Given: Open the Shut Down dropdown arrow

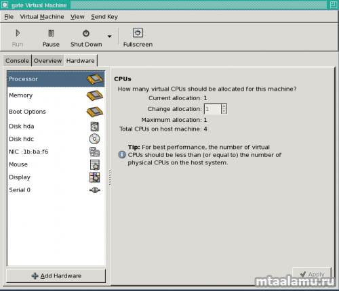Looking at the screenshot, I should [109, 37].
